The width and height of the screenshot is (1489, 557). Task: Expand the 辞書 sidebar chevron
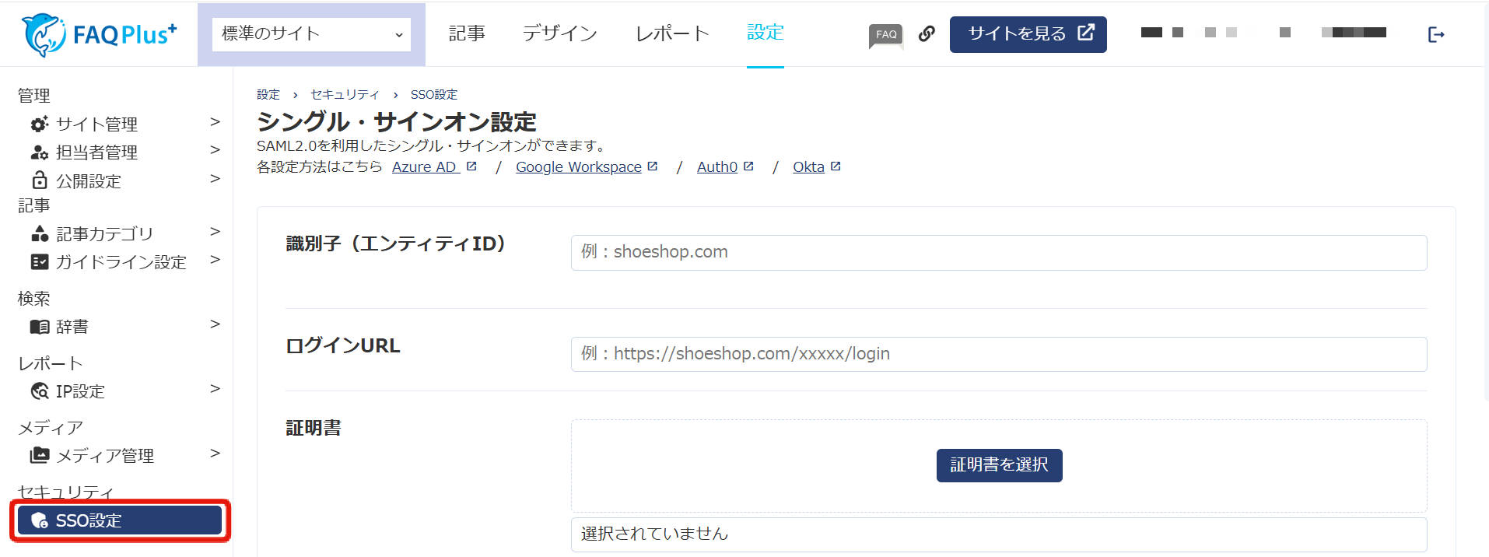pos(215,324)
